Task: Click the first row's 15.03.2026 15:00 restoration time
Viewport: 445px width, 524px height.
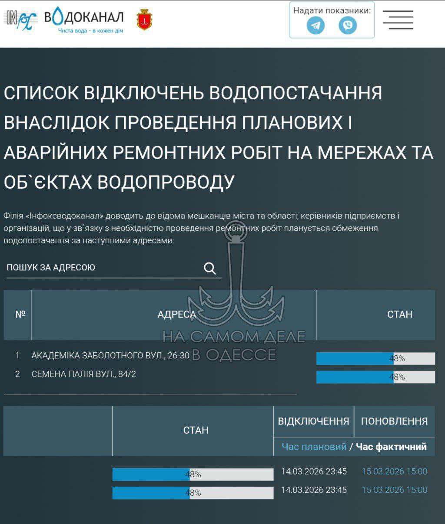Action: pos(394,472)
